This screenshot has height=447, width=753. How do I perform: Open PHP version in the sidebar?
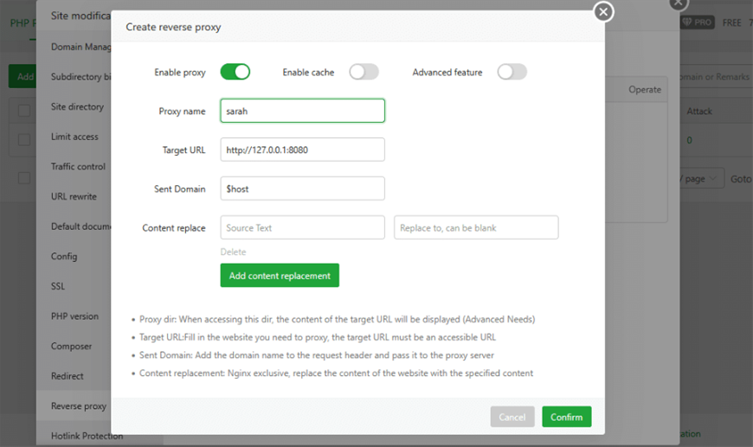[74, 316]
